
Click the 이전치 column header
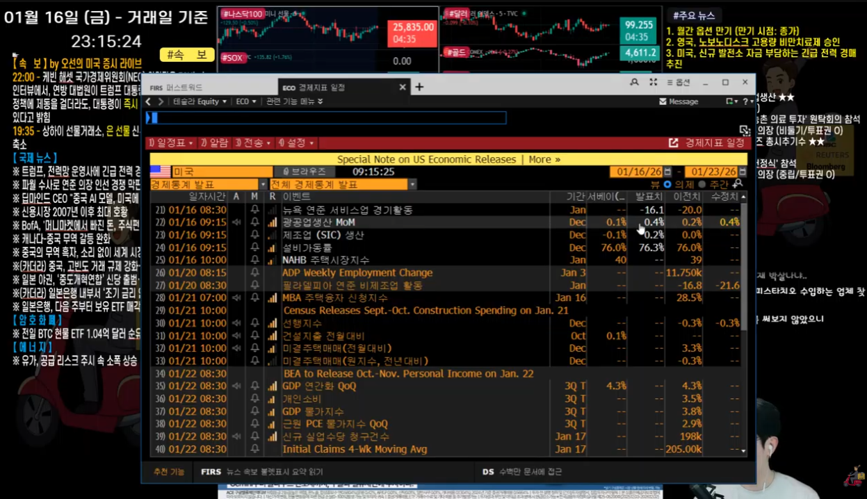point(686,197)
